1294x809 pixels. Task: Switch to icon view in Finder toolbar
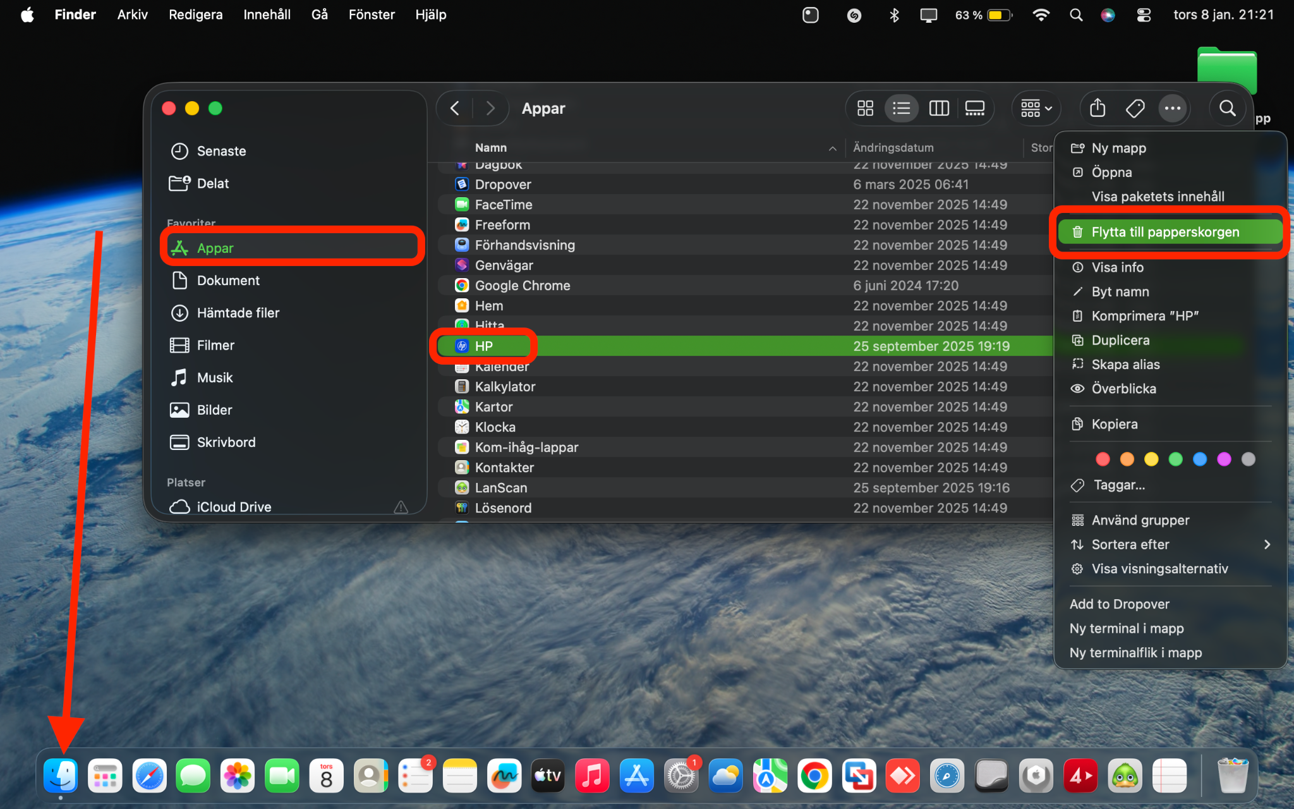pos(865,109)
